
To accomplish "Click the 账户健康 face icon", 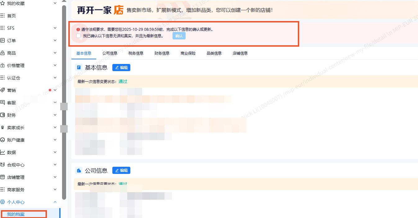I will (x=2, y=140).
